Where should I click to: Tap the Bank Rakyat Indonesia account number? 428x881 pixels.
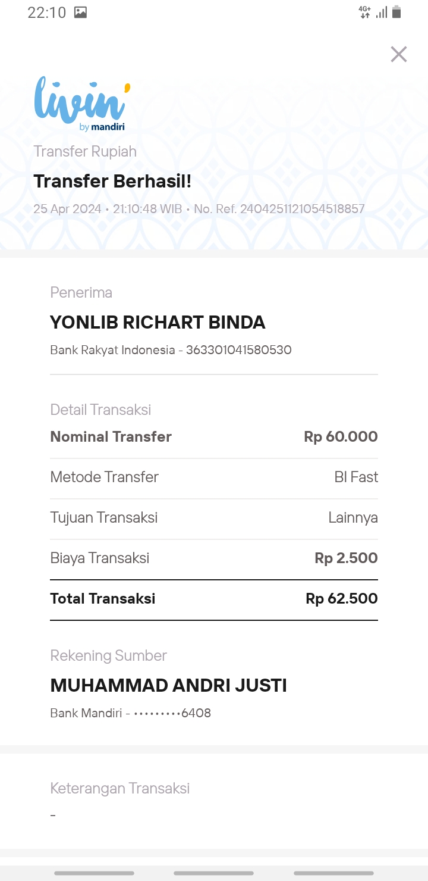coord(239,350)
